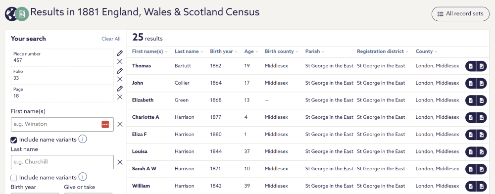Sort by Registration district column header

click(383, 51)
